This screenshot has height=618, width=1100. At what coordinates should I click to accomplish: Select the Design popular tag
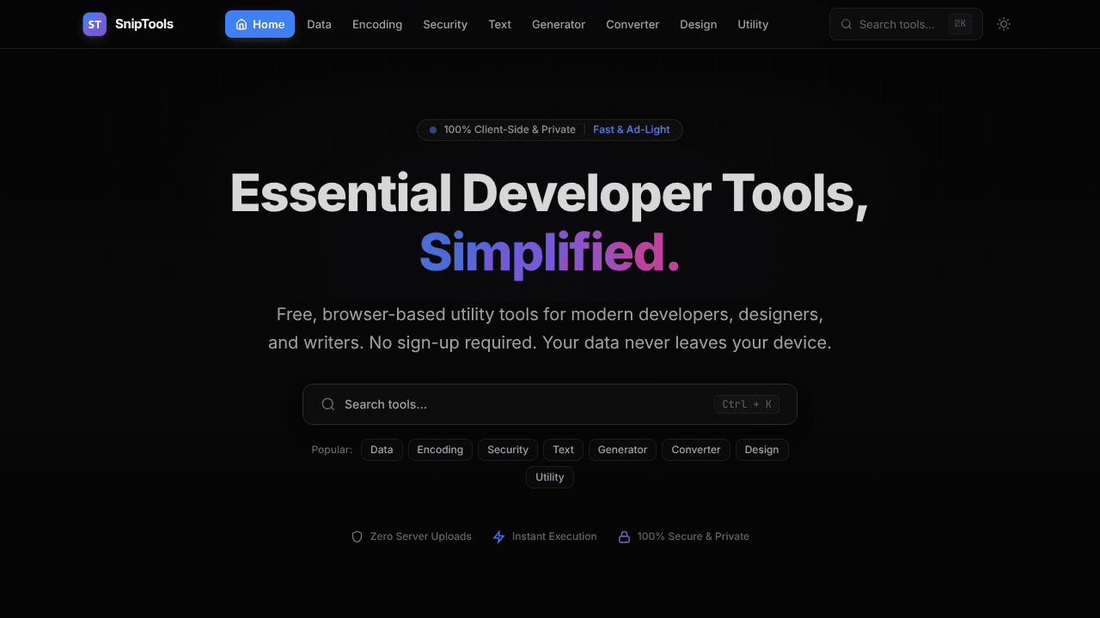point(762,450)
